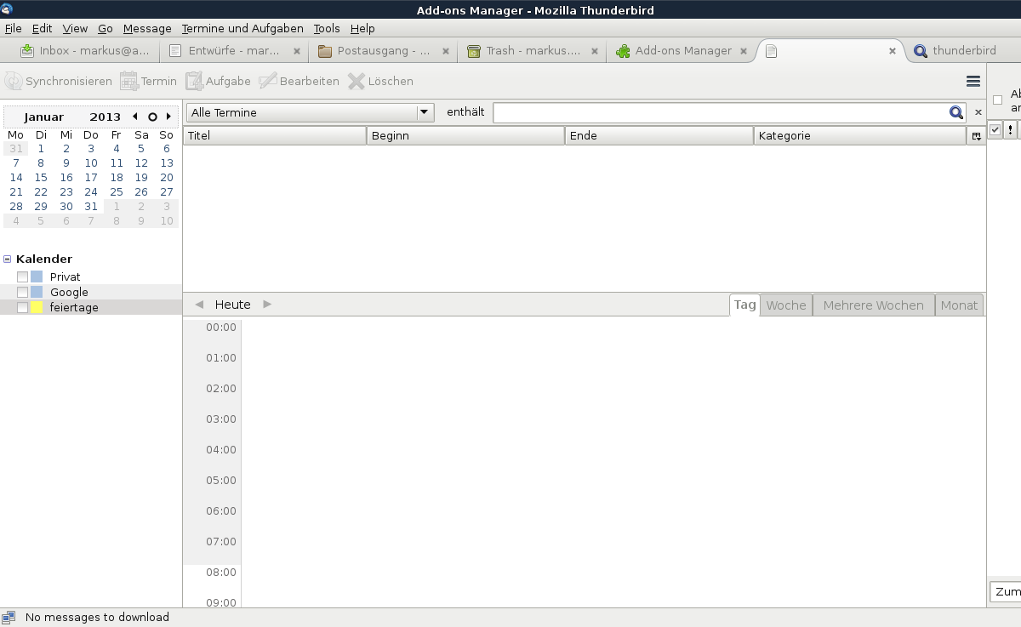This screenshot has width=1021, height=627.
Task: Switch to the thunderbird search tab
Action: click(x=963, y=51)
